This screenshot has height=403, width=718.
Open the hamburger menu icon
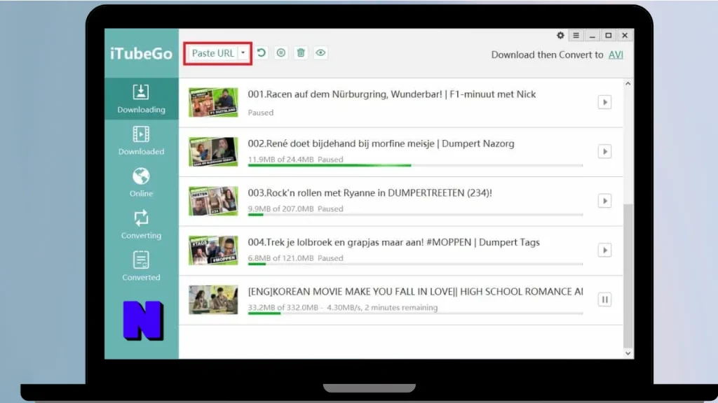(576, 35)
